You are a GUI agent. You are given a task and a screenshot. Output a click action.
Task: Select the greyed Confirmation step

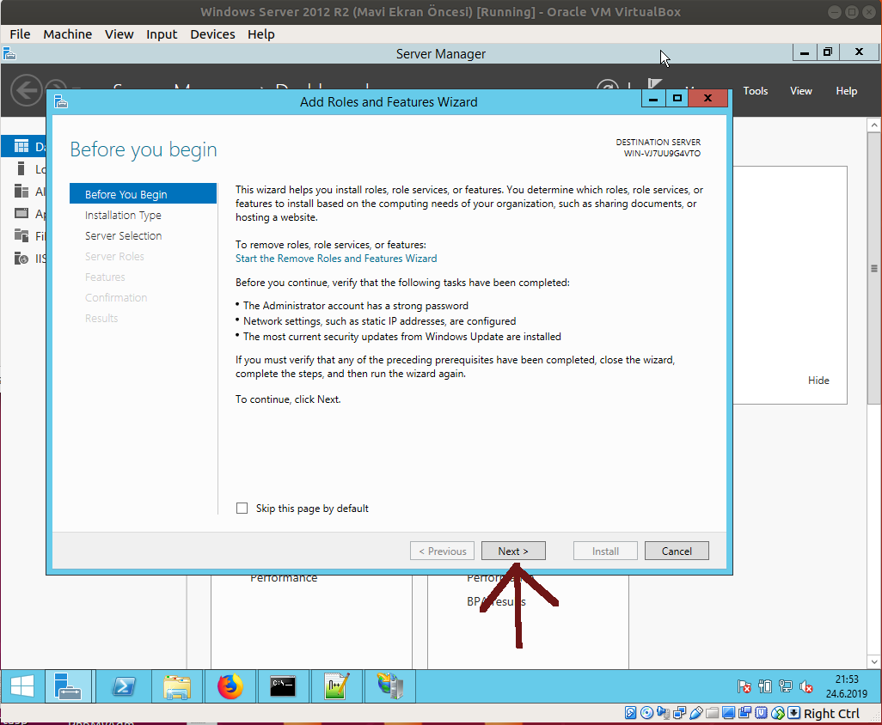coord(116,298)
